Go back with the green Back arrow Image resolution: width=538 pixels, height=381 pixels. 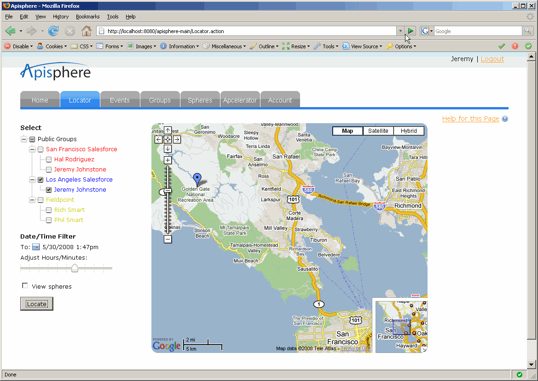point(10,31)
